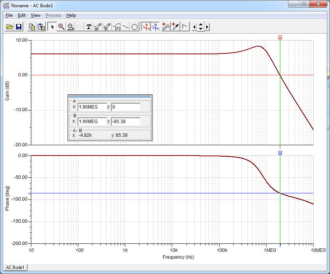Toggle cursor B button in toolbar

point(155,27)
